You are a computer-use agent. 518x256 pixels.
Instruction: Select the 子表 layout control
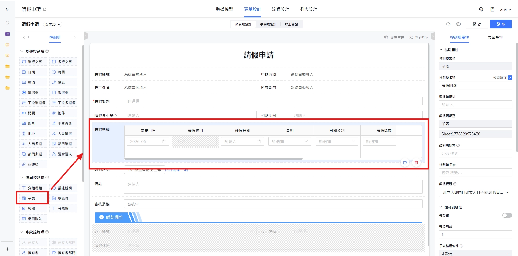click(33, 198)
